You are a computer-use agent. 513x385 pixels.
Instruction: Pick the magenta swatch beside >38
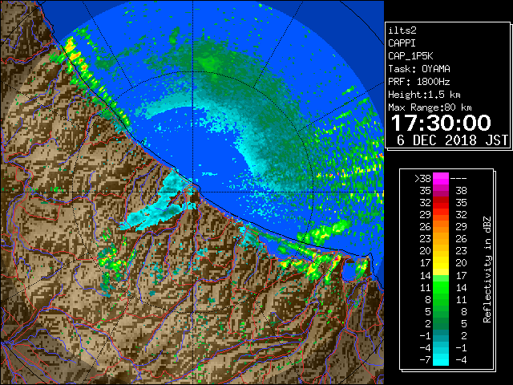pos(441,178)
